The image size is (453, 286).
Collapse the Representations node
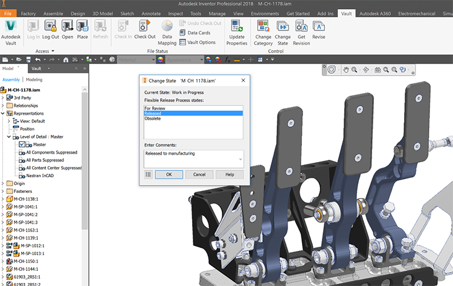coord(2,113)
